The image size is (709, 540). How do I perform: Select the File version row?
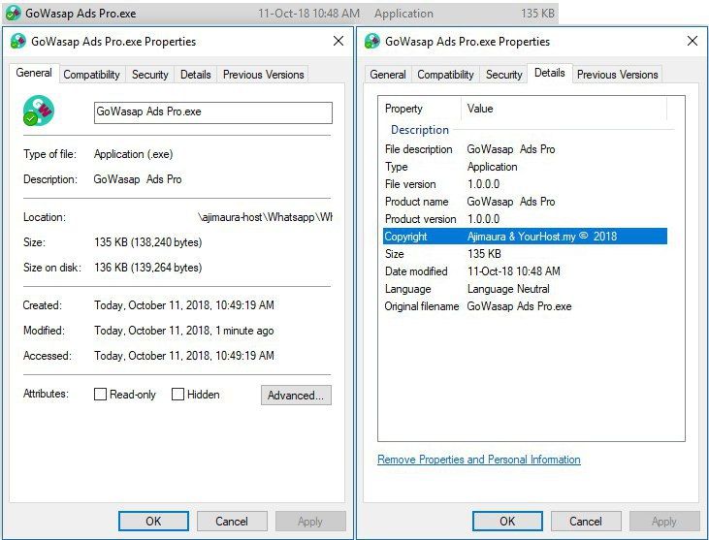(x=525, y=184)
